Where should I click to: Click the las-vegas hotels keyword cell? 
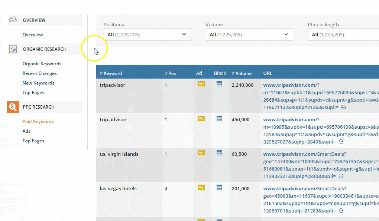point(118,189)
